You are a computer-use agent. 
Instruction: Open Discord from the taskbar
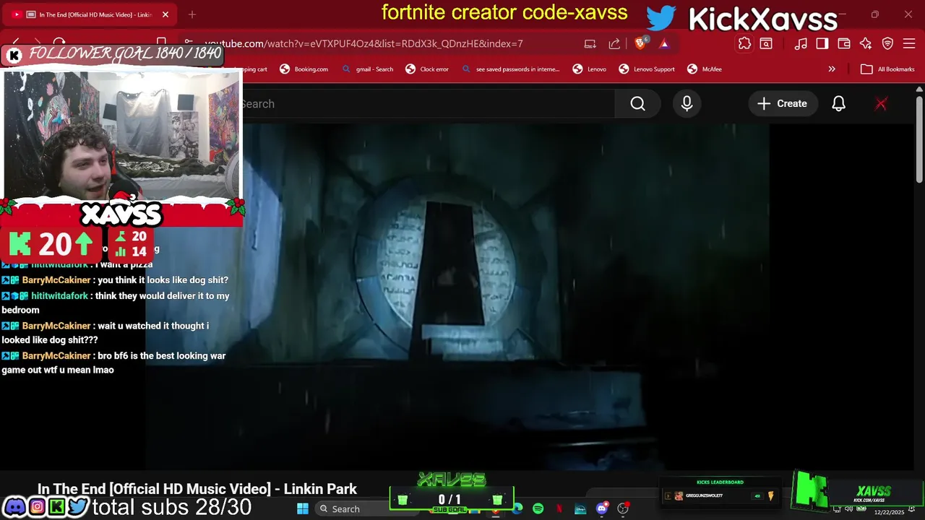601,509
